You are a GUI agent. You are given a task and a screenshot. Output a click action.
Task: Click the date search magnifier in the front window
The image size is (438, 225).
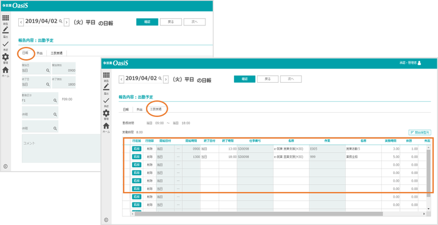tap(160, 78)
